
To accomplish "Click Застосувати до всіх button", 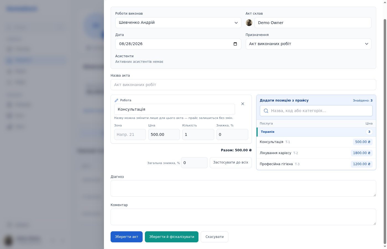I will tap(231, 163).
